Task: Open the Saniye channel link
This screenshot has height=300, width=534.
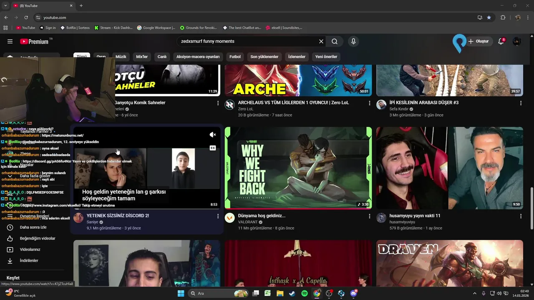Action: [x=92, y=222]
